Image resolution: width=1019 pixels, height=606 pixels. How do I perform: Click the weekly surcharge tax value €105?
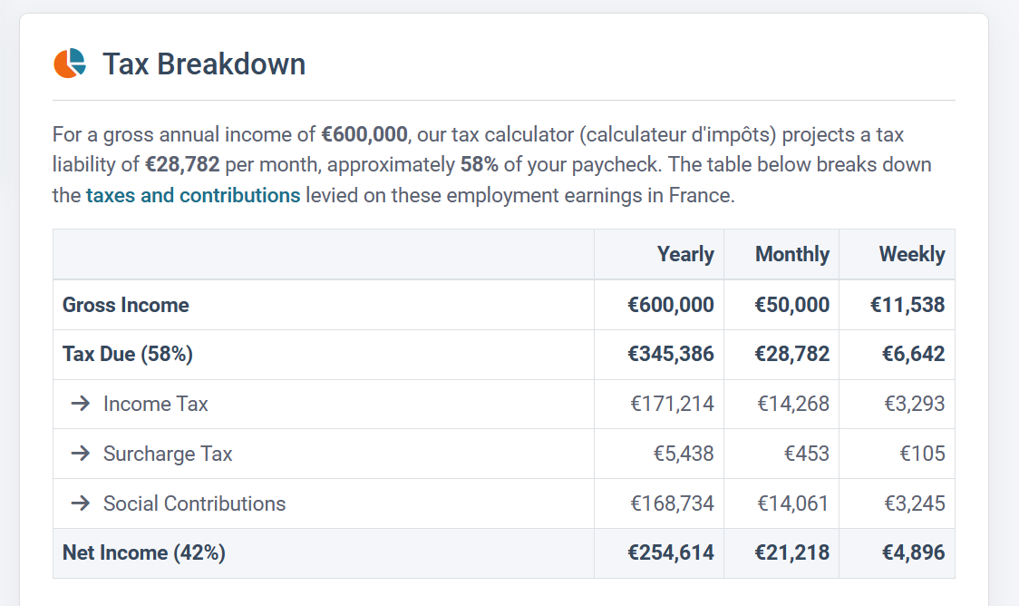pos(922,454)
